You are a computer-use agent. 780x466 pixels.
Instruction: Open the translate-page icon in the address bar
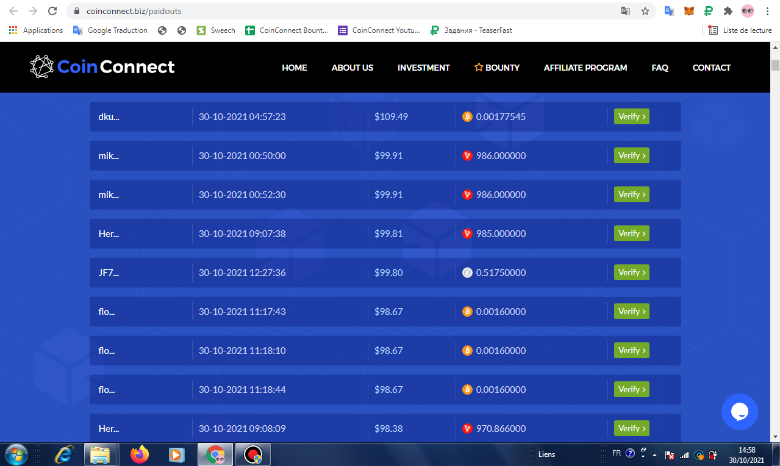625,11
